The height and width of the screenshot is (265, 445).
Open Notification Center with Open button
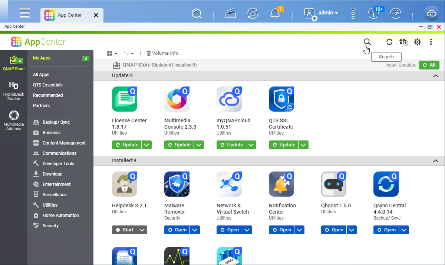pos(282,230)
